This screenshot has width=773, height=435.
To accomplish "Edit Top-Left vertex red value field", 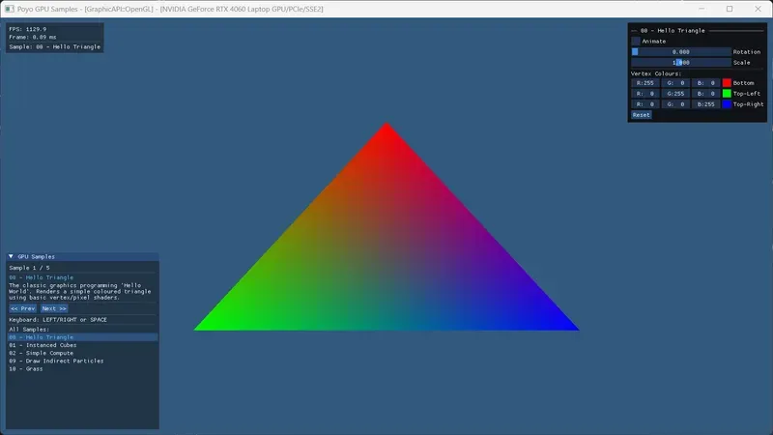I will [x=645, y=94].
